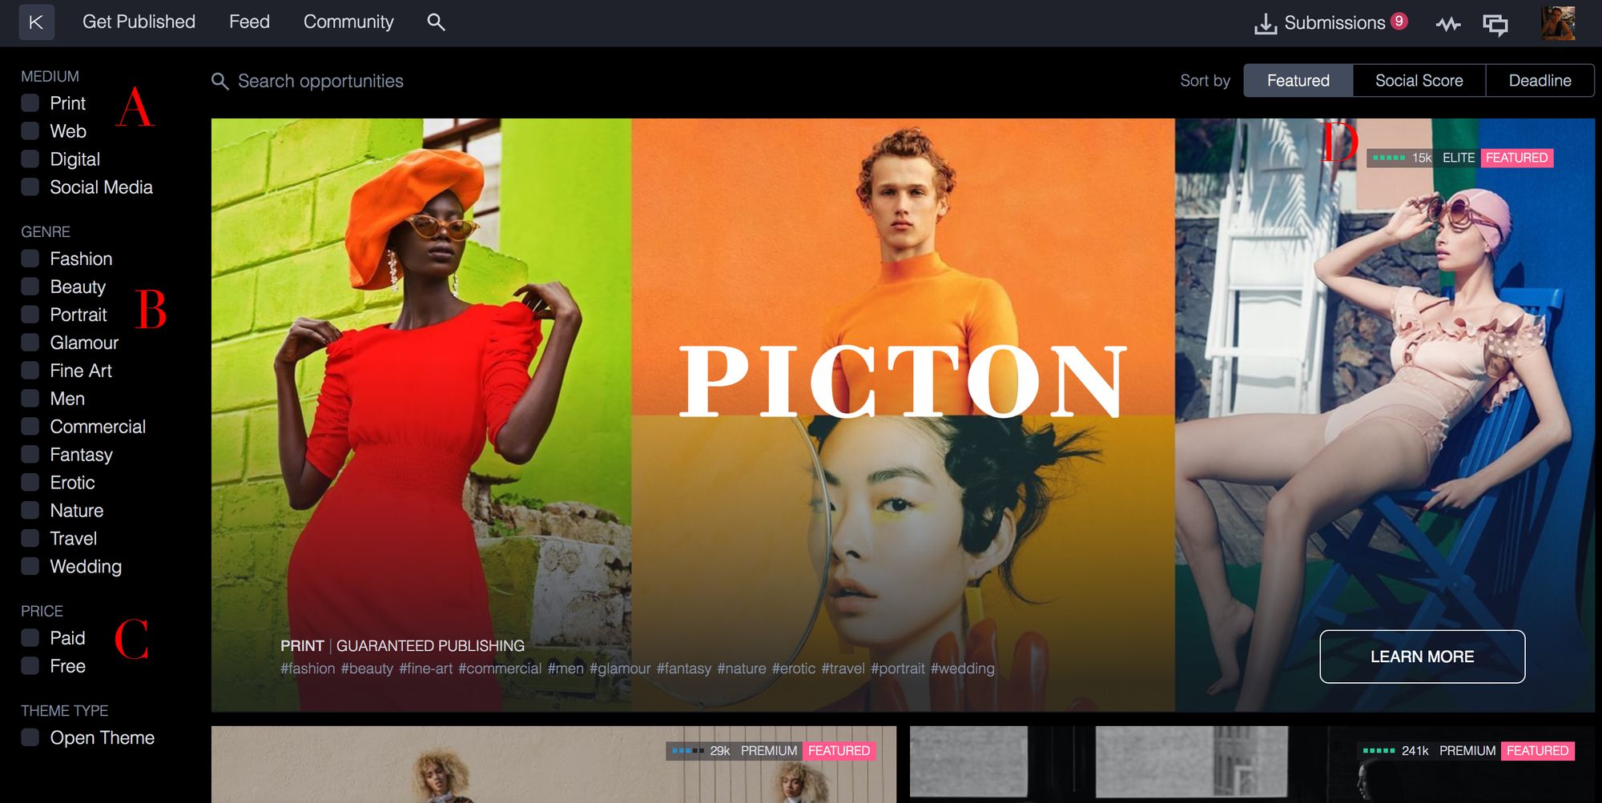Enable the Fashion genre filter
Viewport: 1602px width, 803px height.
coord(30,259)
